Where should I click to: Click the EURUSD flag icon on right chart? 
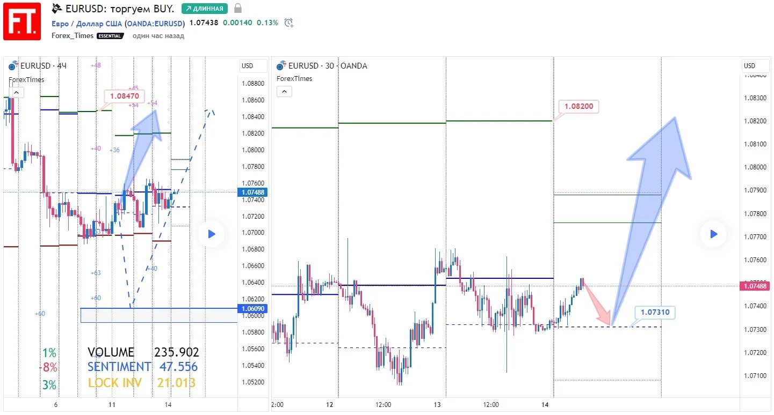click(281, 66)
